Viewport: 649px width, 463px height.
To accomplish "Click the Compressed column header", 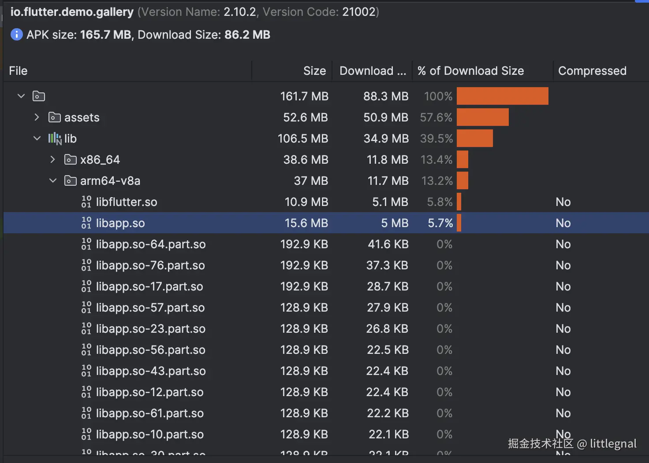I will click(592, 71).
